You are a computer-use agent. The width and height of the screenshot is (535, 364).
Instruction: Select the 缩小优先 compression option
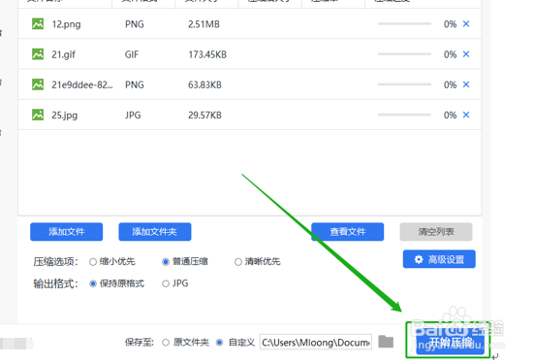click(x=93, y=262)
